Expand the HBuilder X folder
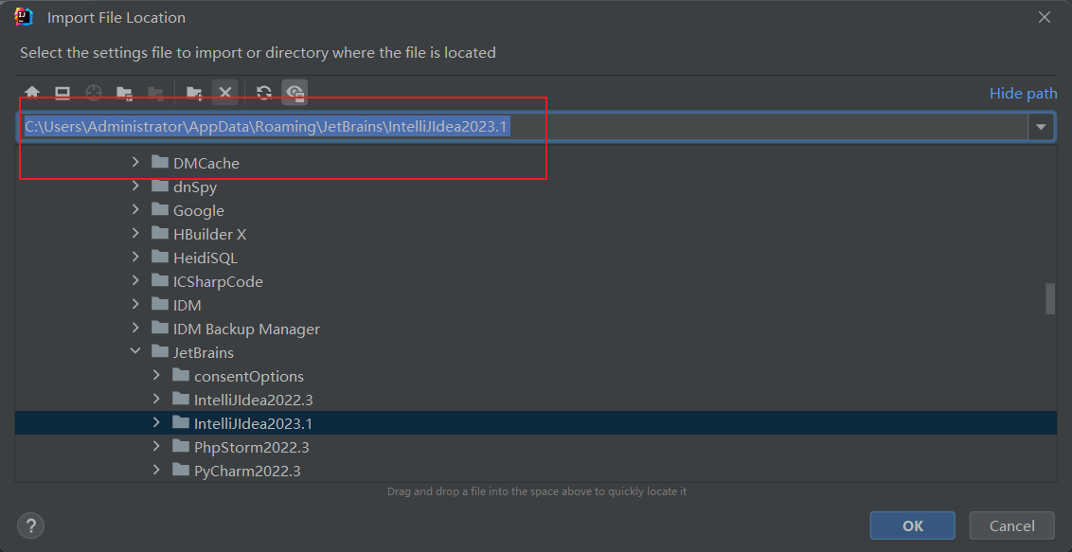 tap(135, 234)
